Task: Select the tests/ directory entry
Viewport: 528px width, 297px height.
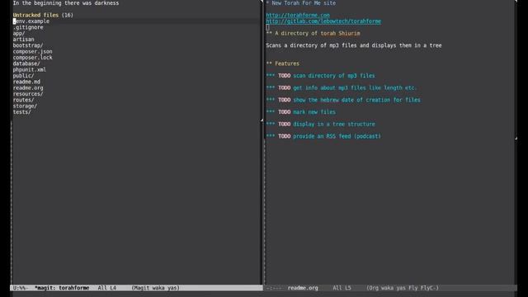Action: (22, 112)
